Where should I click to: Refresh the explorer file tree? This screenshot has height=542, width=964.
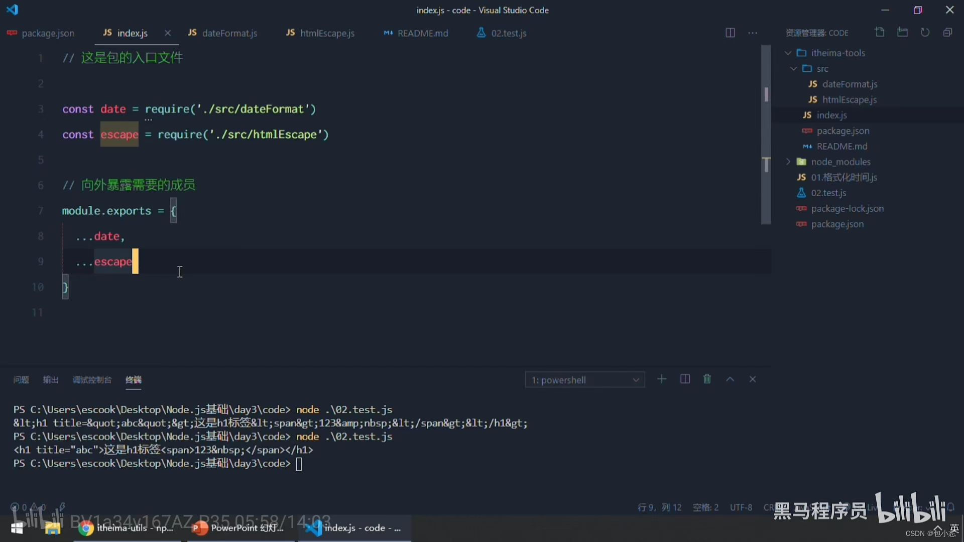click(x=925, y=32)
